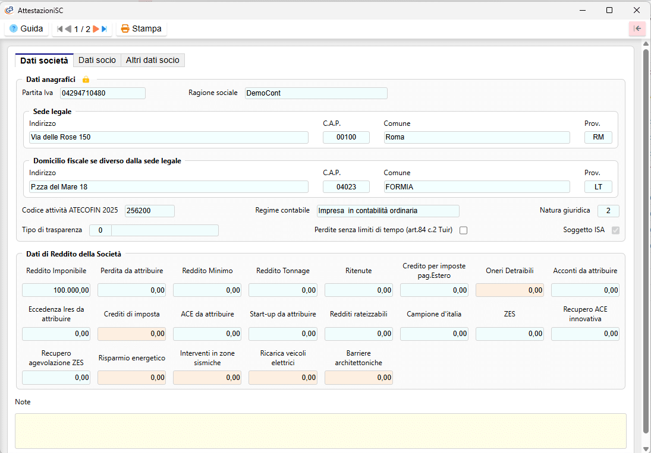Go to the first record arrow

(59, 29)
